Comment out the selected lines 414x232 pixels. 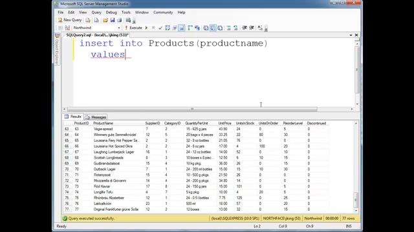coord(228,28)
